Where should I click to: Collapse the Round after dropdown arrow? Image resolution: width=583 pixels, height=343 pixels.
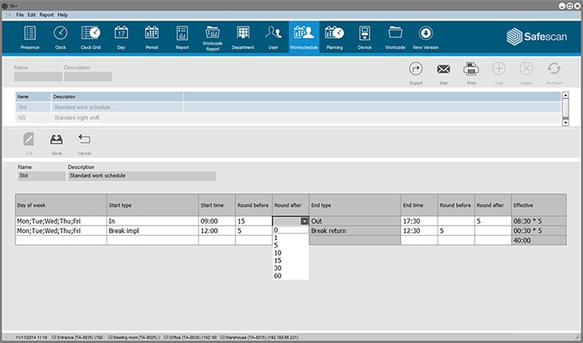[304, 220]
